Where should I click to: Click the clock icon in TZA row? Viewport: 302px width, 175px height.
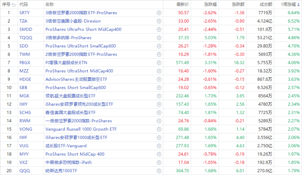point(159,21)
